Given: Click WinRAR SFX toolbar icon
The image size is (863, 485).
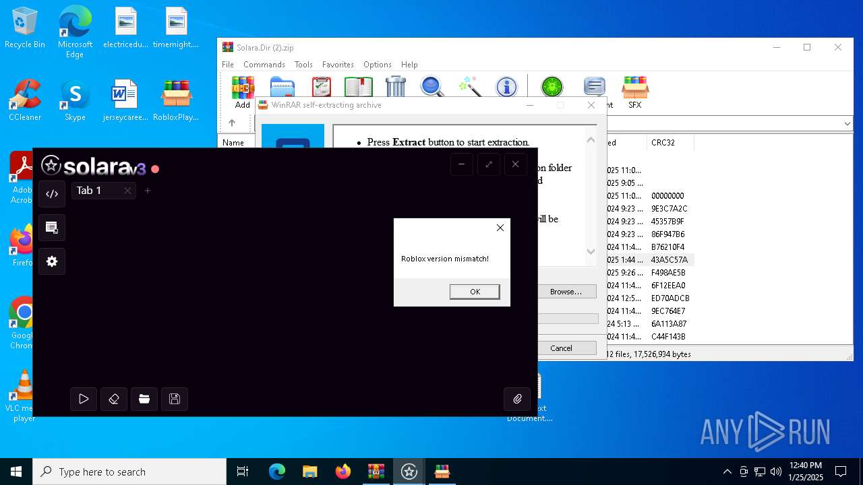Looking at the screenshot, I should pyautogui.click(x=635, y=92).
